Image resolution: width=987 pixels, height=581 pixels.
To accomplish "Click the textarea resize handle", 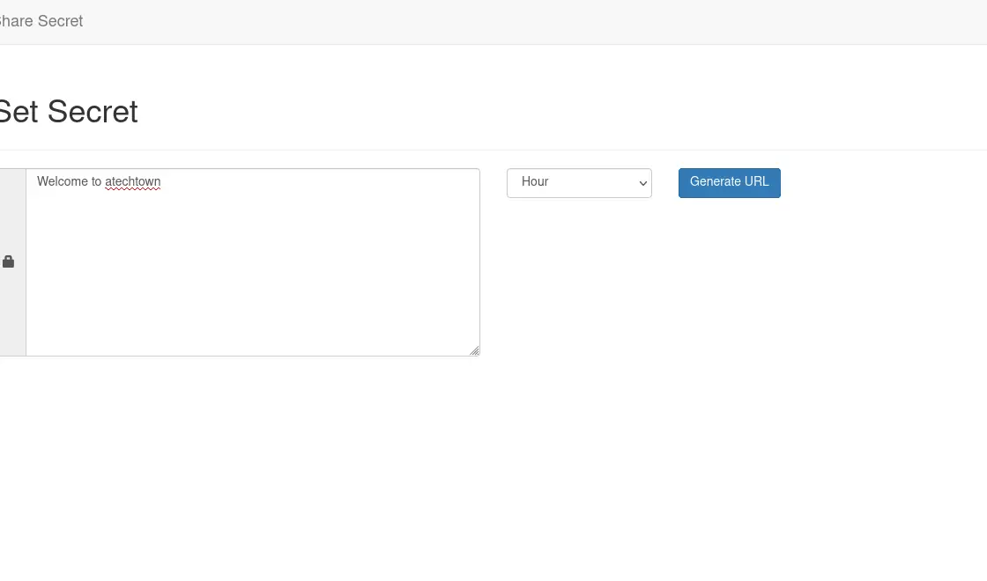I will (475, 351).
